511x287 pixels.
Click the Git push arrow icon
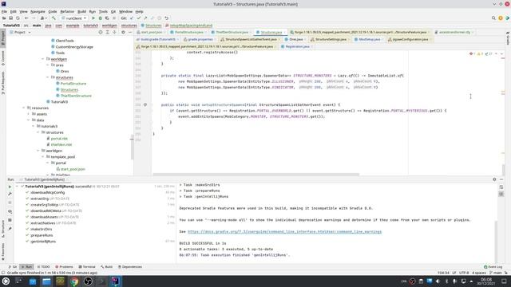pos(145,18)
